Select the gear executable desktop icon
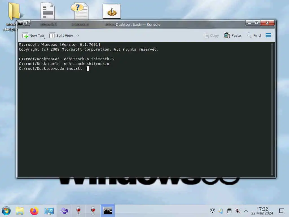This screenshot has width=289, height=217. (x=112, y=11)
